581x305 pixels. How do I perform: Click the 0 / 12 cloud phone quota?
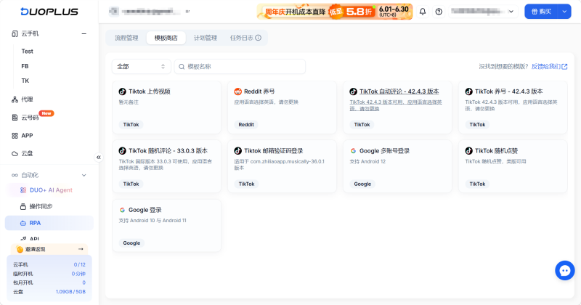[x=80, y=264]
